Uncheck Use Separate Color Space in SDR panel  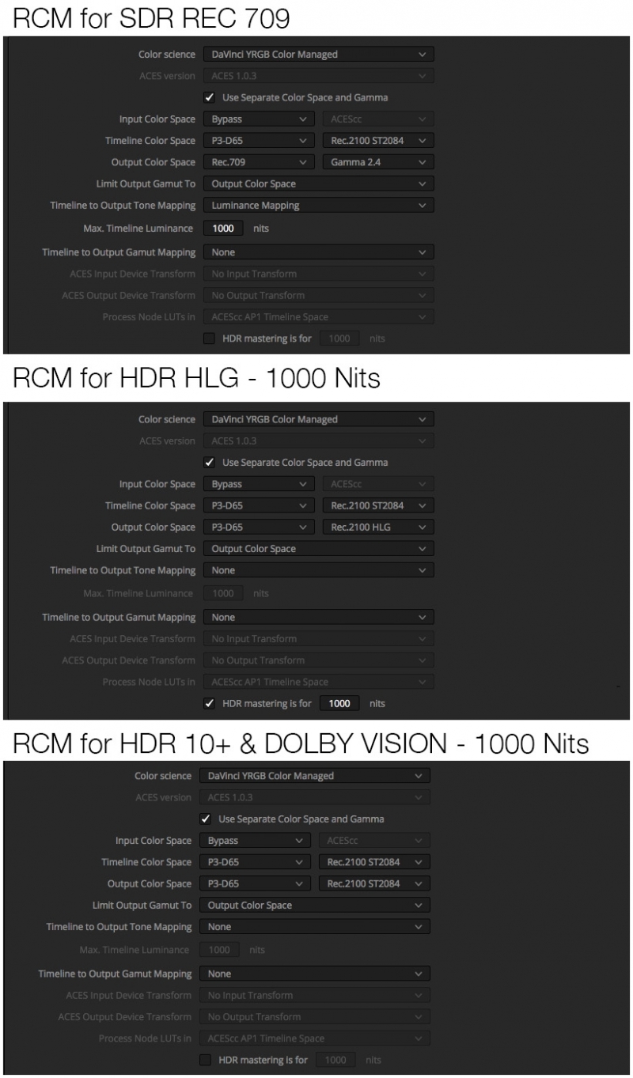[210, 98]
